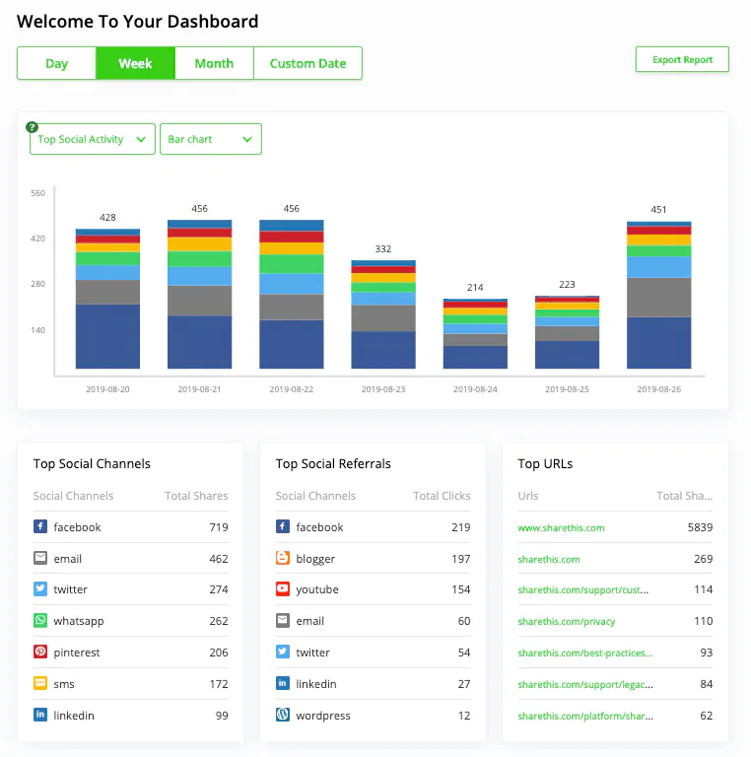This screenshot has height=757, width=751.
Task: Click the Export Report button
Action: point(682,60)
